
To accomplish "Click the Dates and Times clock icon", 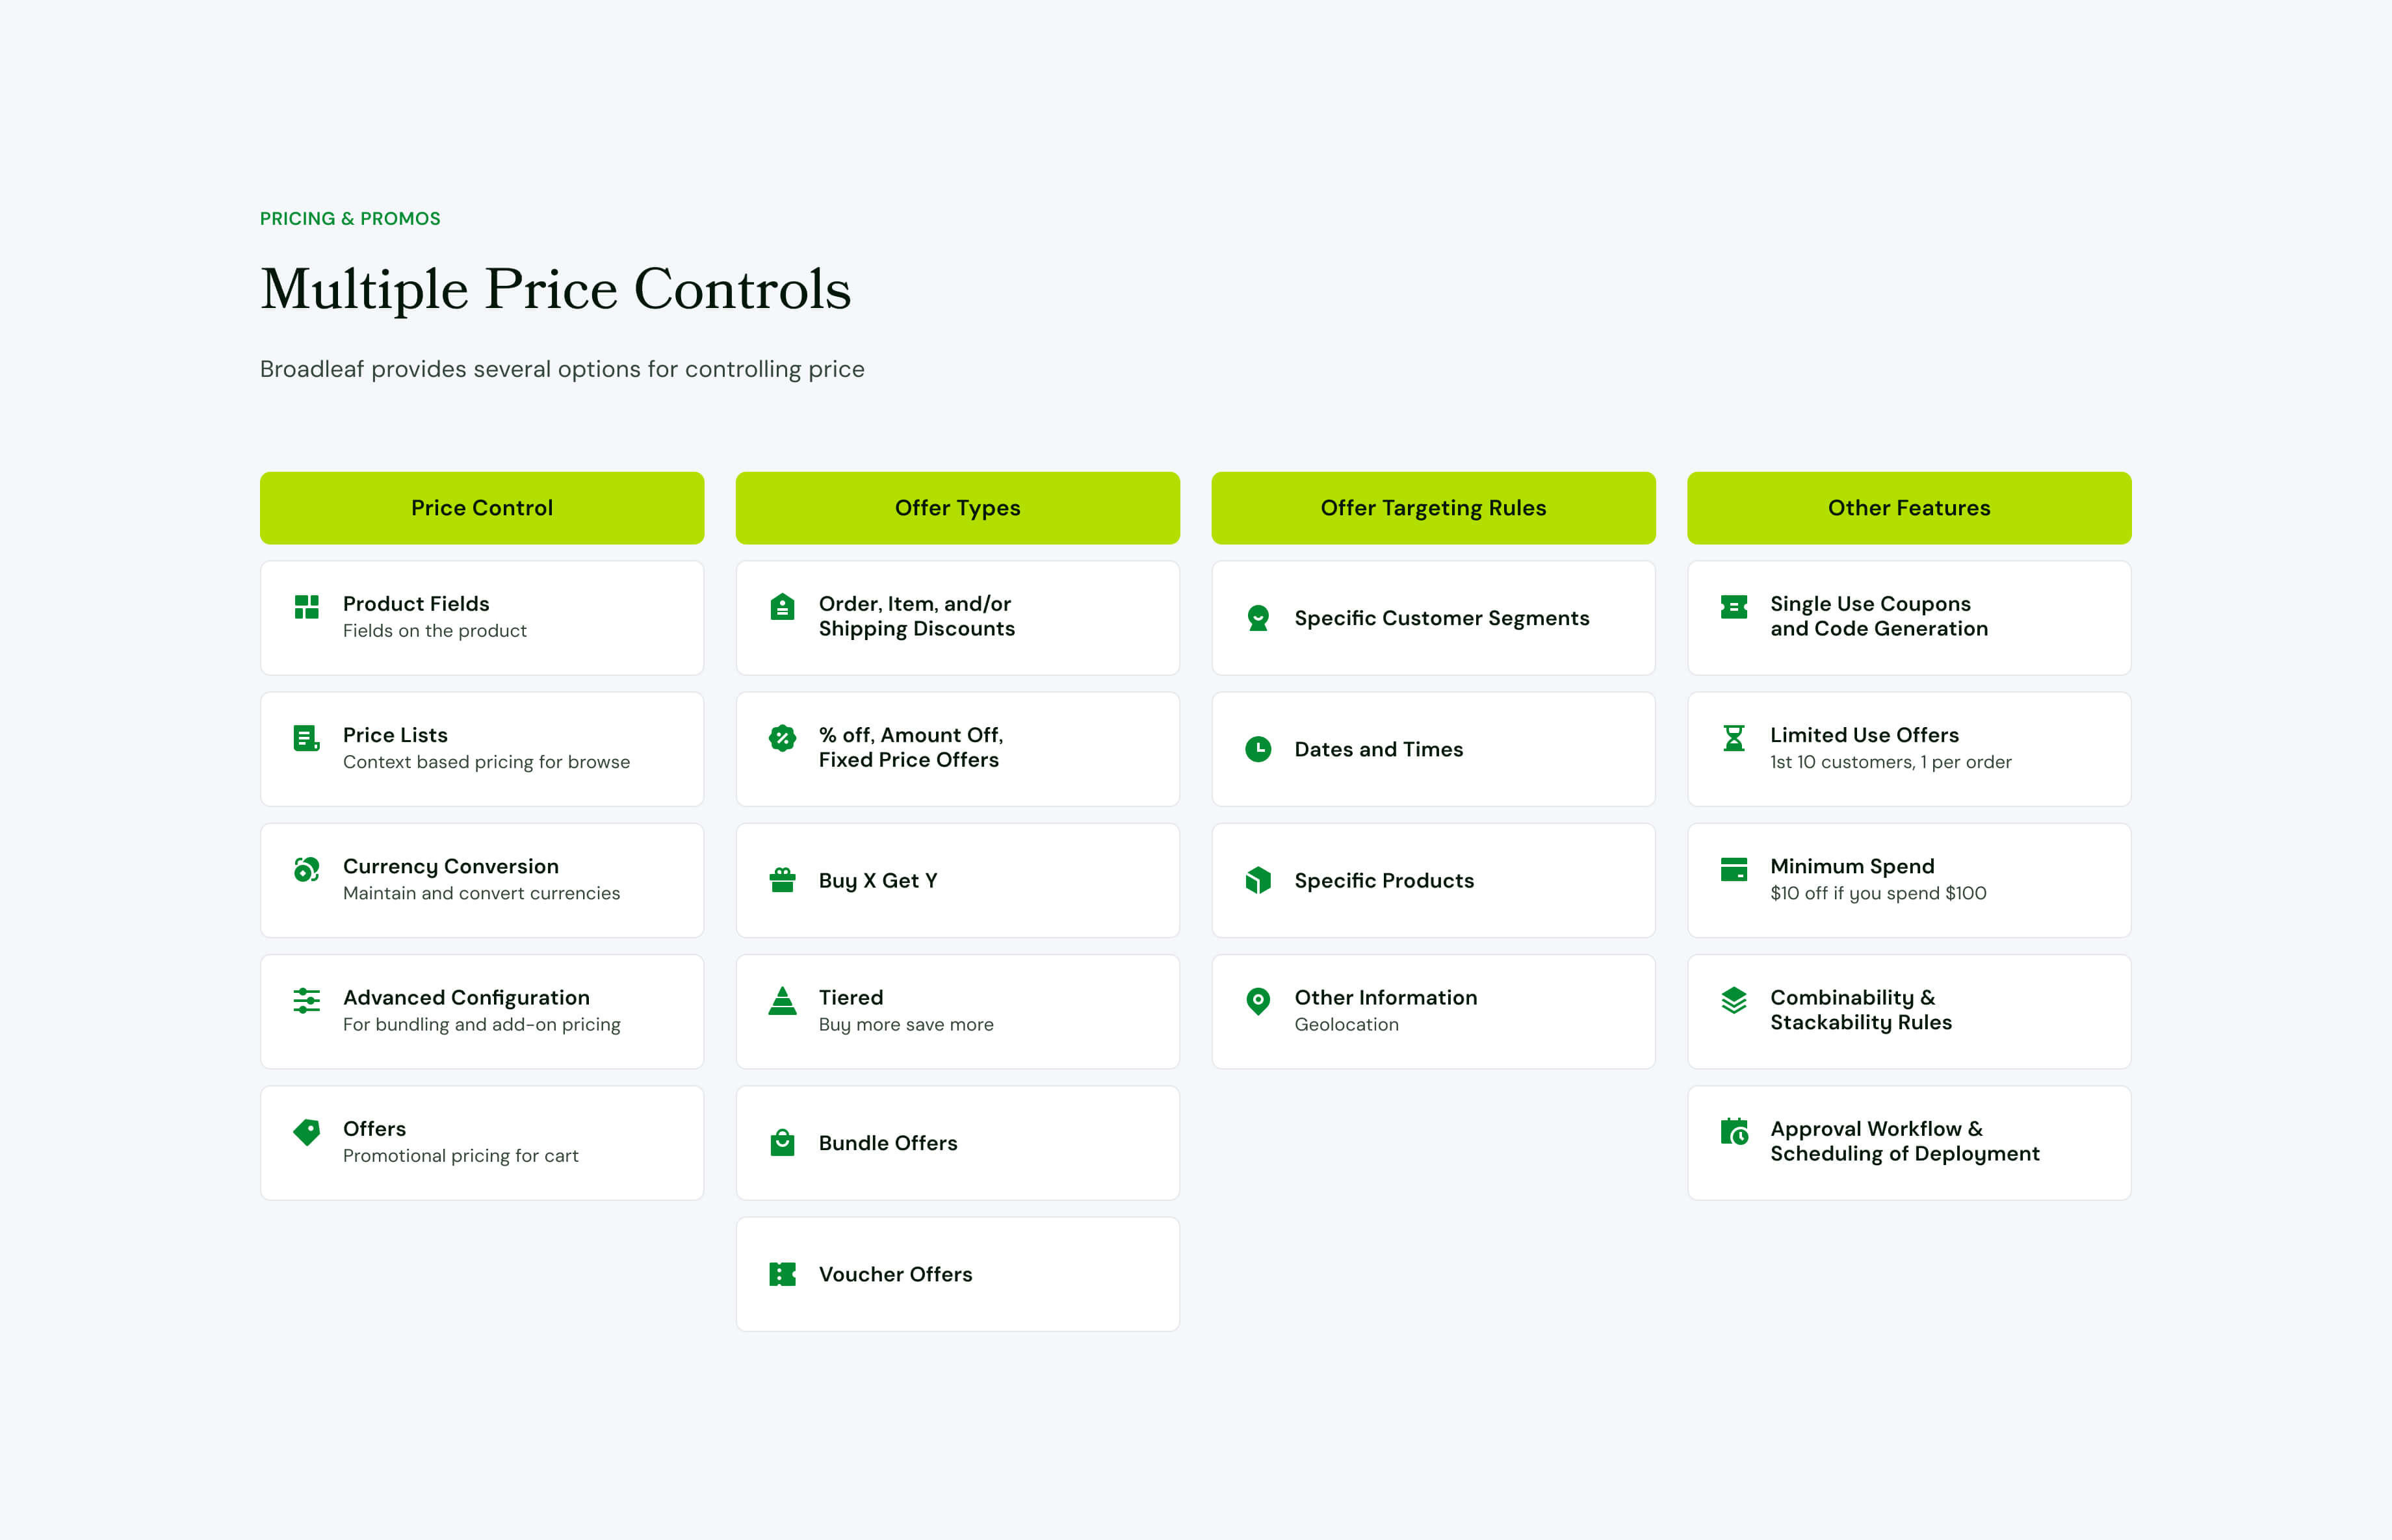I will (1259, 749).
